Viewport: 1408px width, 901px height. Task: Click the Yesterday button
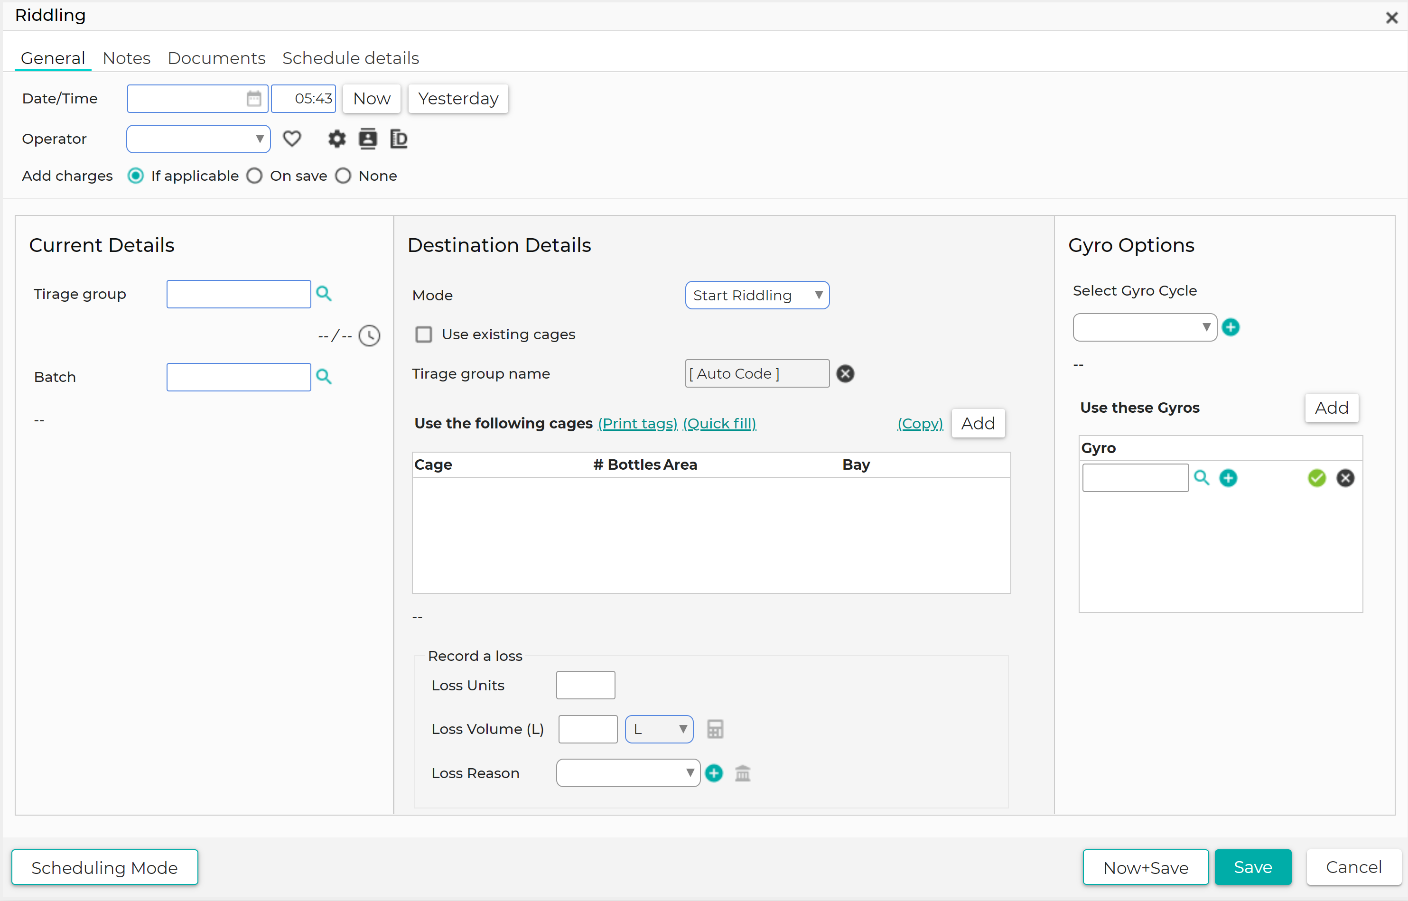tap(458, 98)
